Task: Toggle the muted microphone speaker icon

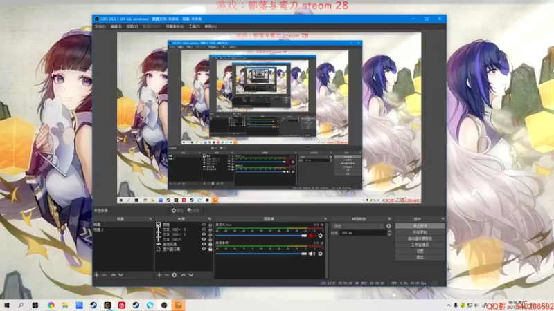Action: pos(311,235)
